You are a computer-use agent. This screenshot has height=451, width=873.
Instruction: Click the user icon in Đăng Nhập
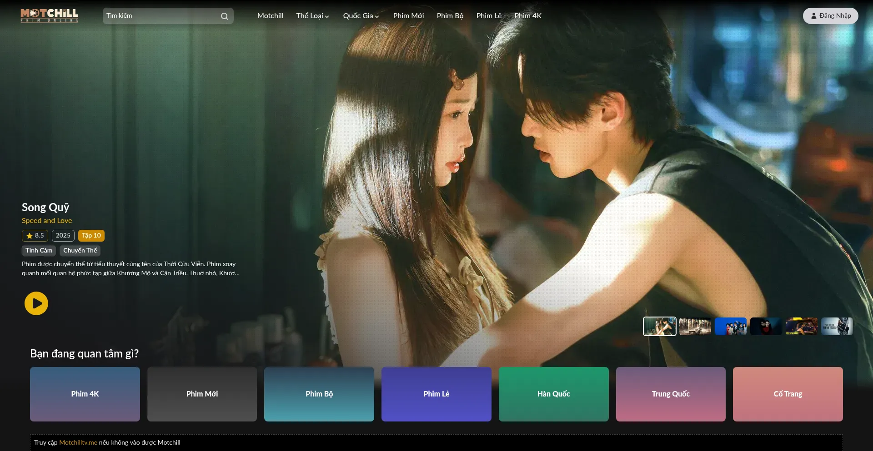coord(813,16)
